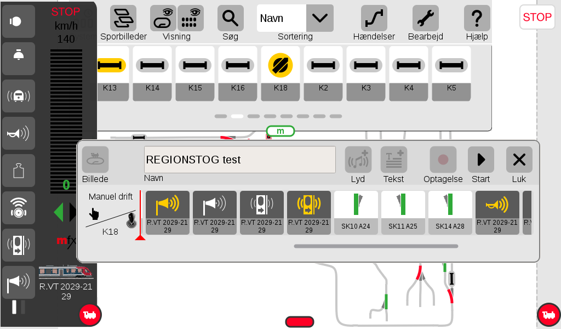Screen dimensions: 561x329
Task: Open the Visning track view icon
Action: (163, 18)
